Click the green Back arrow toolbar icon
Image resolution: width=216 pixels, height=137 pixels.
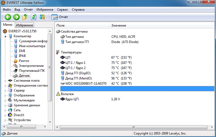pos(8,17)
